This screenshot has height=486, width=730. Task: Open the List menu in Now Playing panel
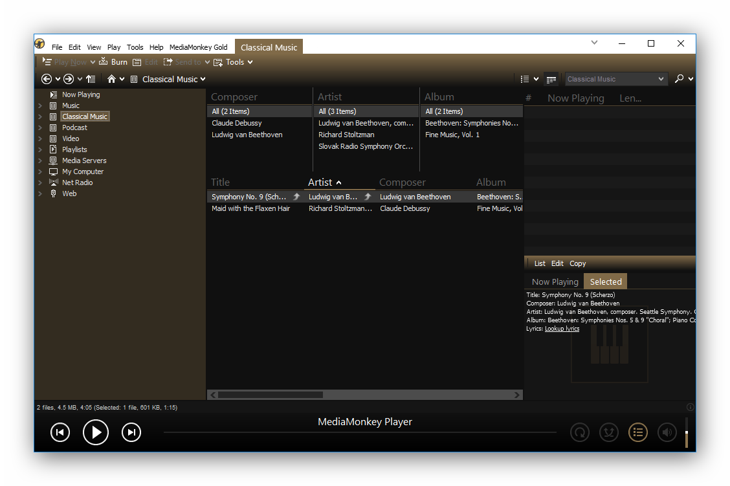[x=540, y=263]
